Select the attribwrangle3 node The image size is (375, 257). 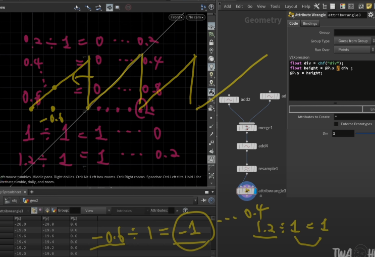click(x=247, y=191)
